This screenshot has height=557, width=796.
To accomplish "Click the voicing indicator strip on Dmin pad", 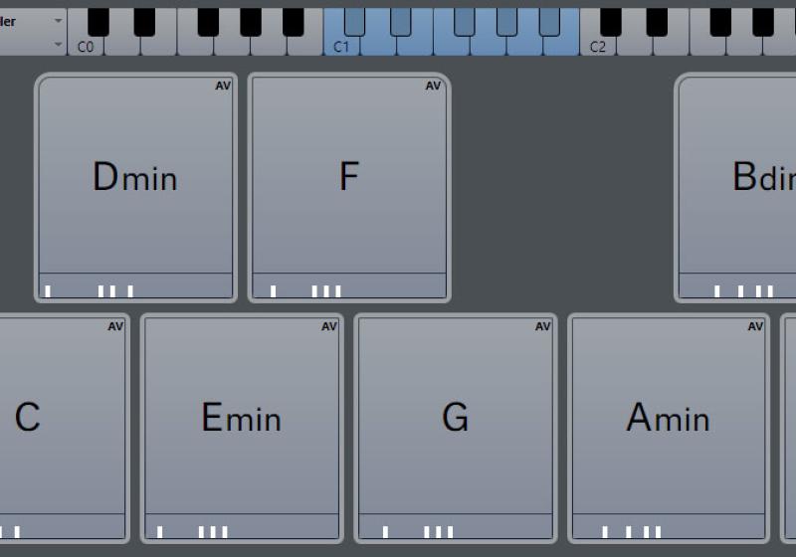I will click(x=135, y=285).
